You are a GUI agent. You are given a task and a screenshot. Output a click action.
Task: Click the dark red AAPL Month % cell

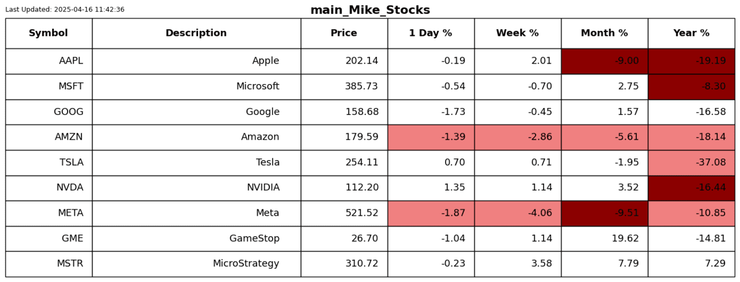tap(604, 61)
